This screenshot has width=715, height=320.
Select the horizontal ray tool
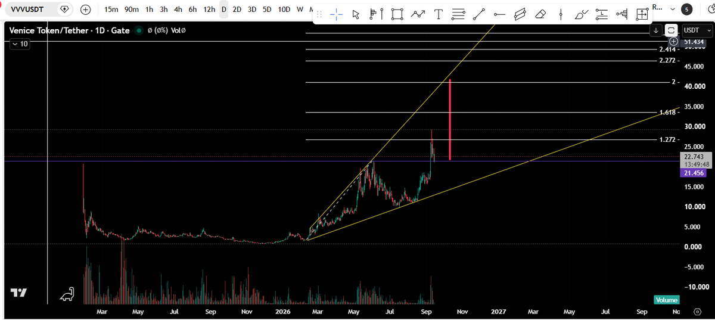[499, 14]
